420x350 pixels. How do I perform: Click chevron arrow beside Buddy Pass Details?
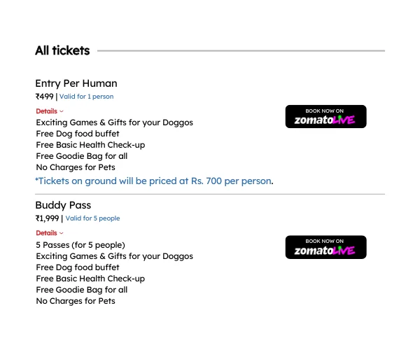[x=62, y=233]
